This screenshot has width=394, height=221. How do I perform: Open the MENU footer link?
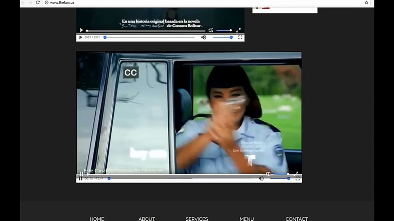coord(247,219)
